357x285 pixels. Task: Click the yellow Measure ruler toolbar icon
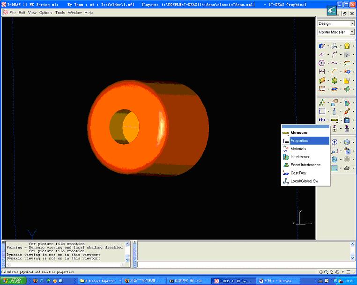click(334, 120)
